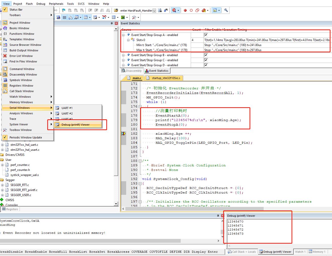Collapse Event Start/Stop Group A node

pyautogui.click(x=123, y=35)
